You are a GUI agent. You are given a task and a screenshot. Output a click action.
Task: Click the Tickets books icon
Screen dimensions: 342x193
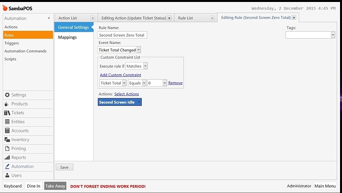coord(7,113)
